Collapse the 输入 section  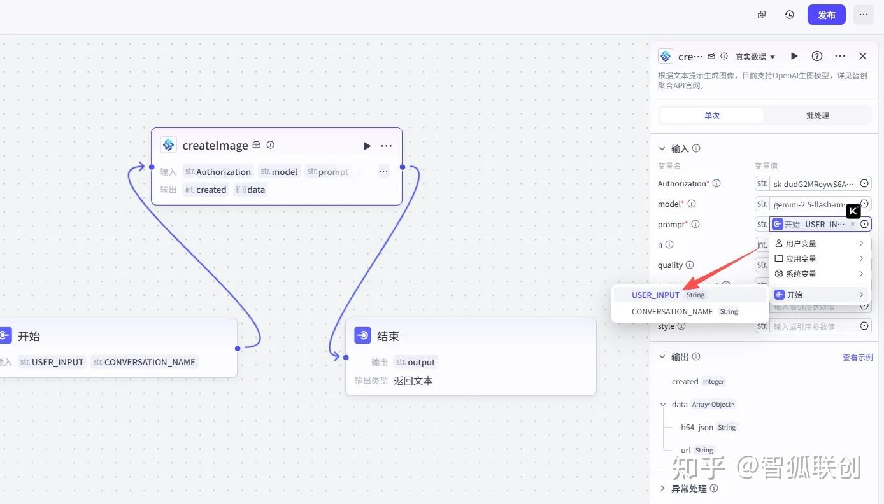662,148
